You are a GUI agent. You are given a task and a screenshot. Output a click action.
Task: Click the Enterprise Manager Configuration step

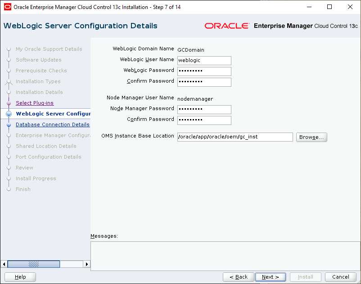tap(53, 135)
